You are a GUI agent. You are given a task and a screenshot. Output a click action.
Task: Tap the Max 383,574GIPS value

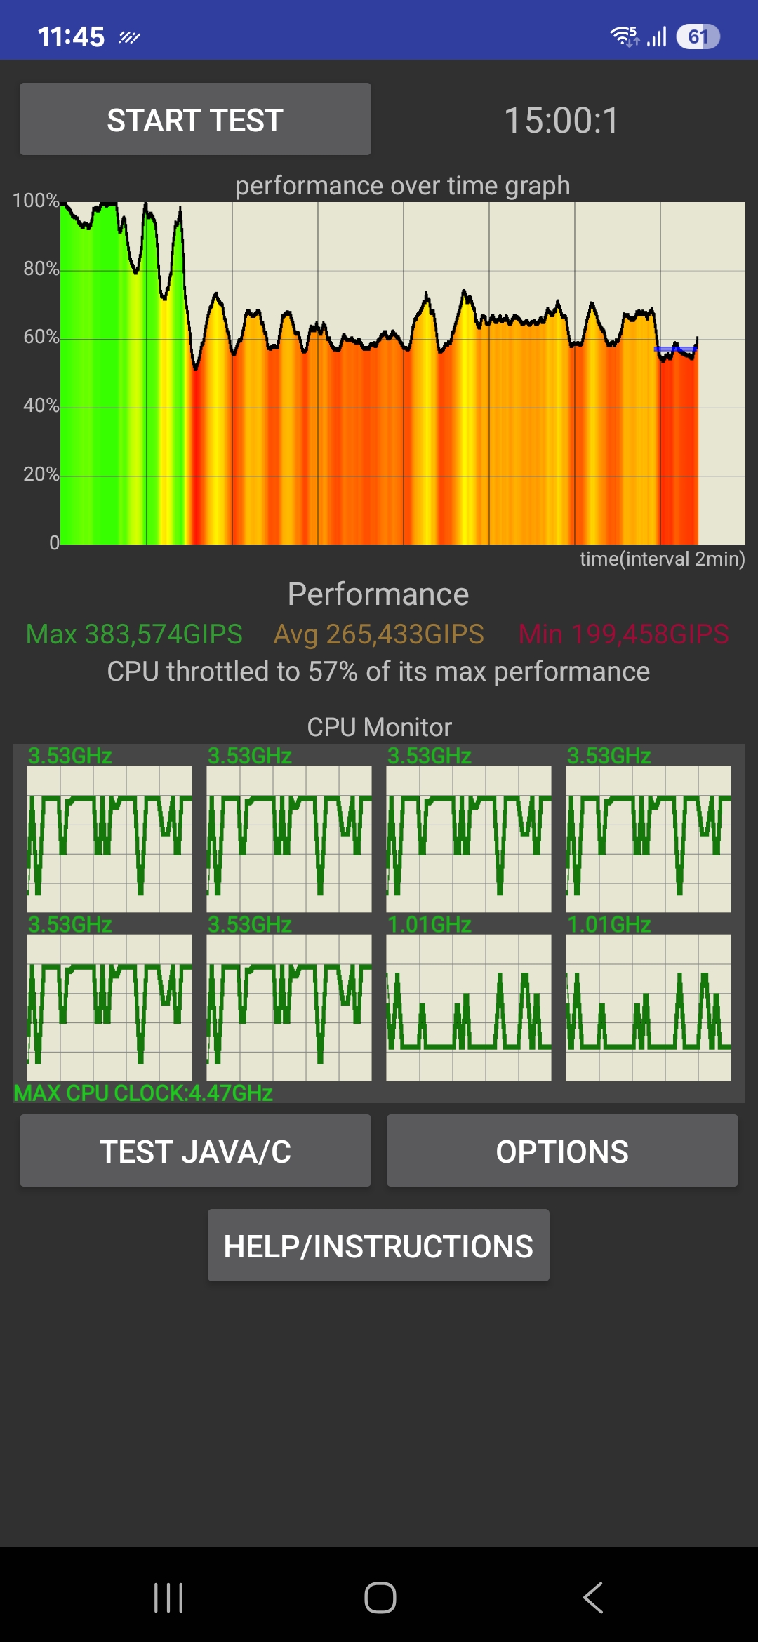134,634
